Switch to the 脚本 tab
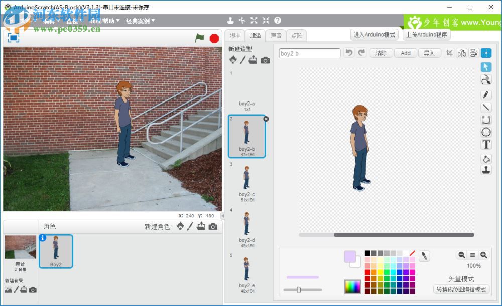502x306 pixels. tap(235, 35)
